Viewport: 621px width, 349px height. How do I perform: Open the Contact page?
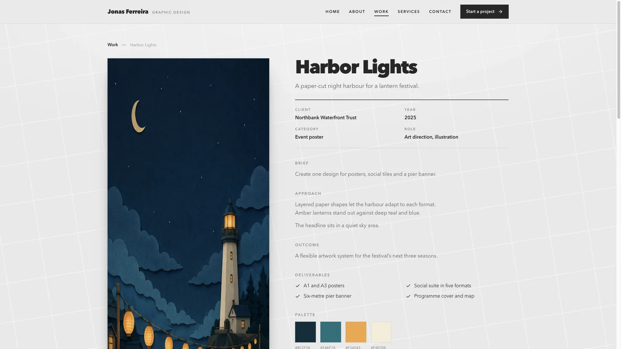[x=440, y=12]
